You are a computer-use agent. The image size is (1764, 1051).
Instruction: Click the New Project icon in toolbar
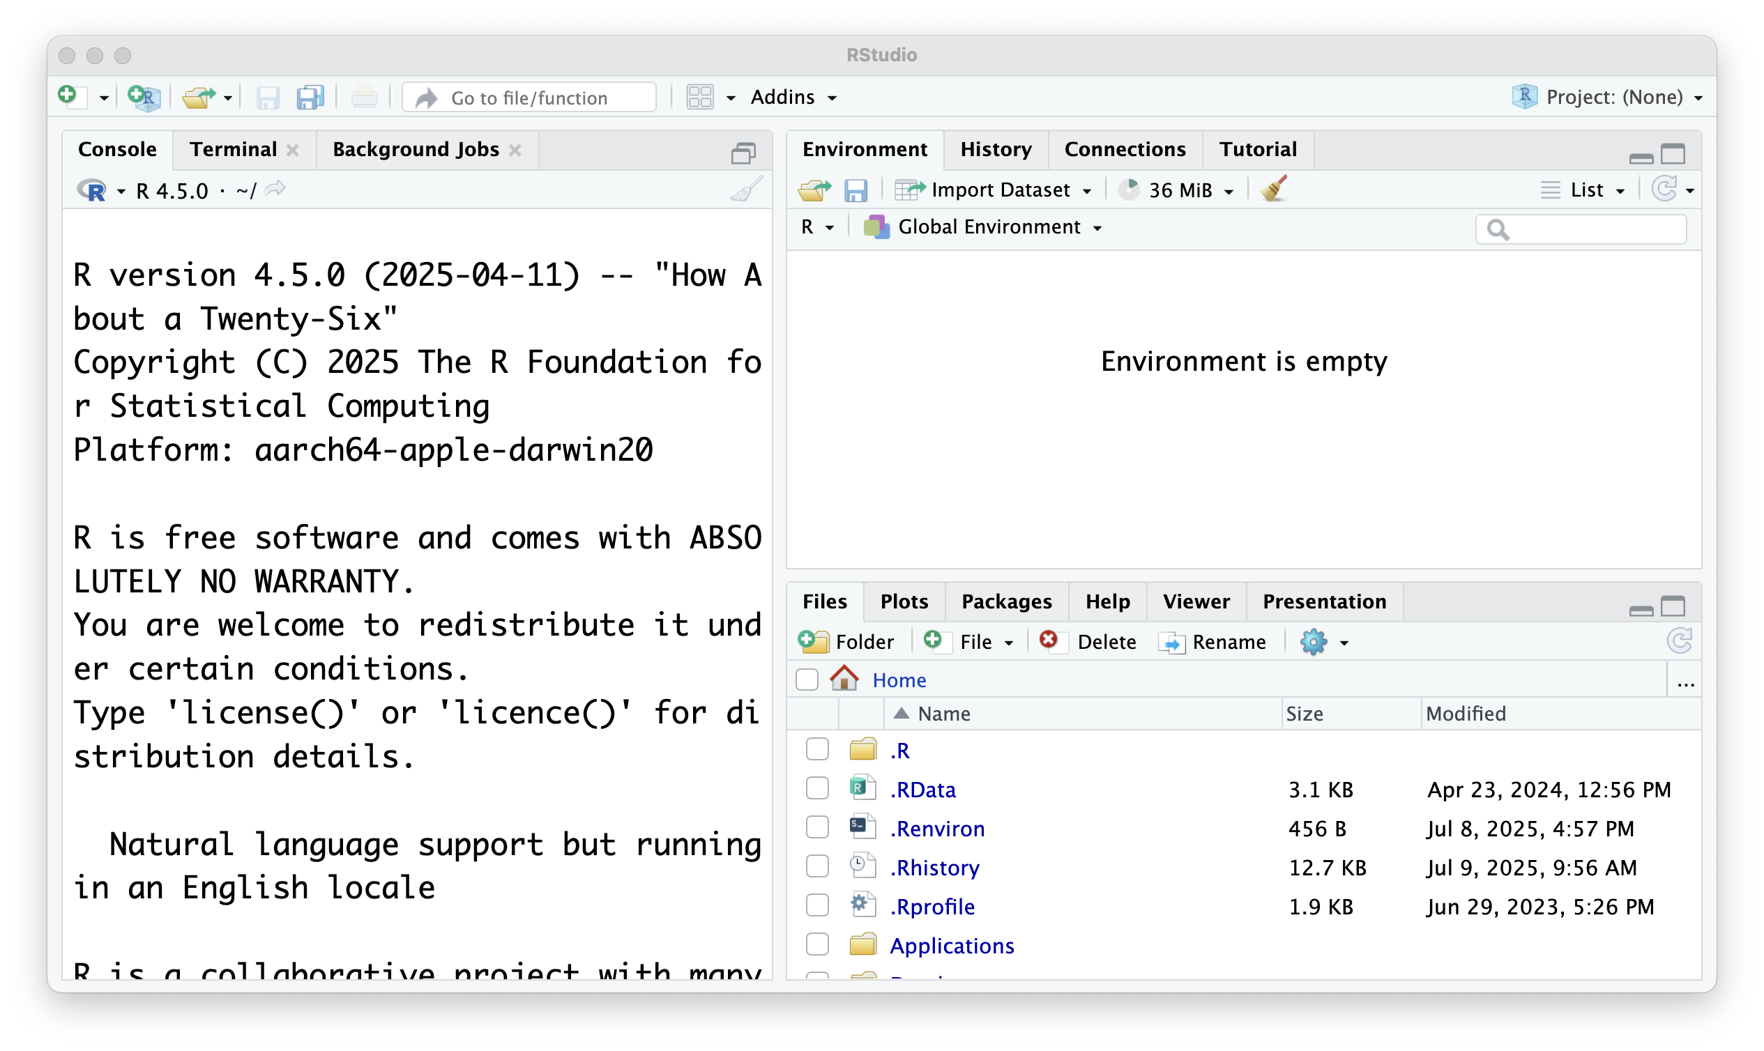coord(144,97)
